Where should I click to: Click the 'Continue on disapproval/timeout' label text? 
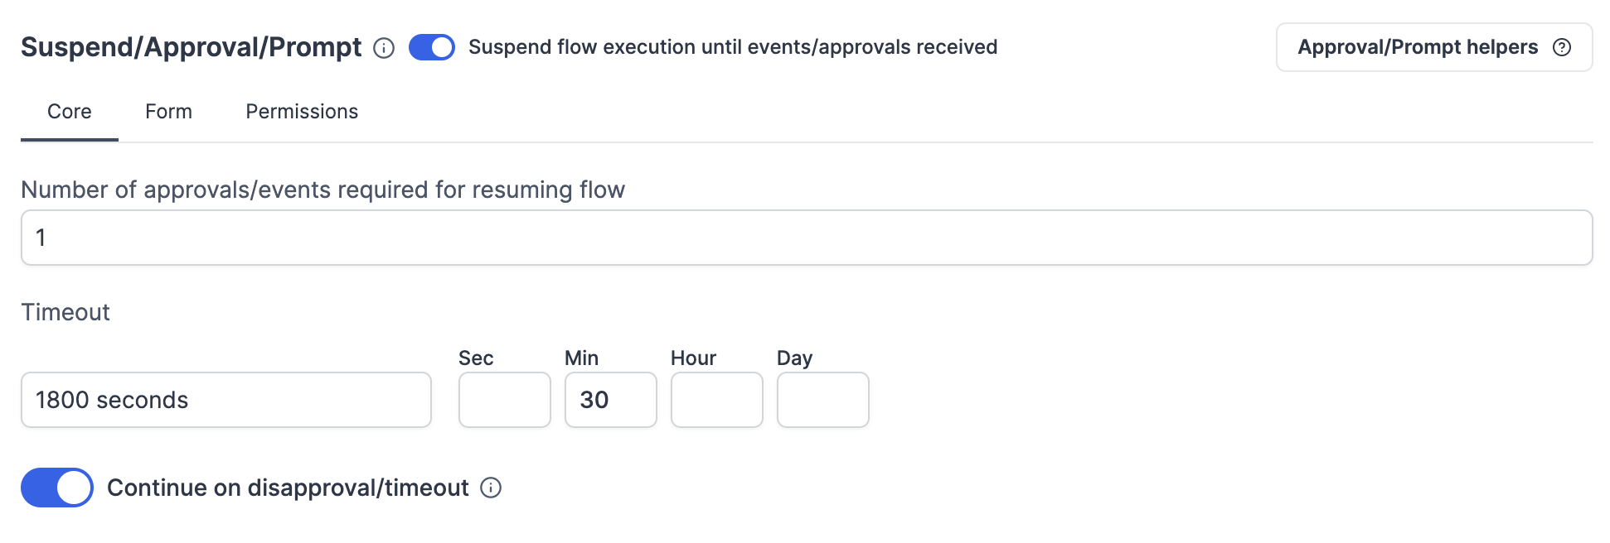(288, 488)
